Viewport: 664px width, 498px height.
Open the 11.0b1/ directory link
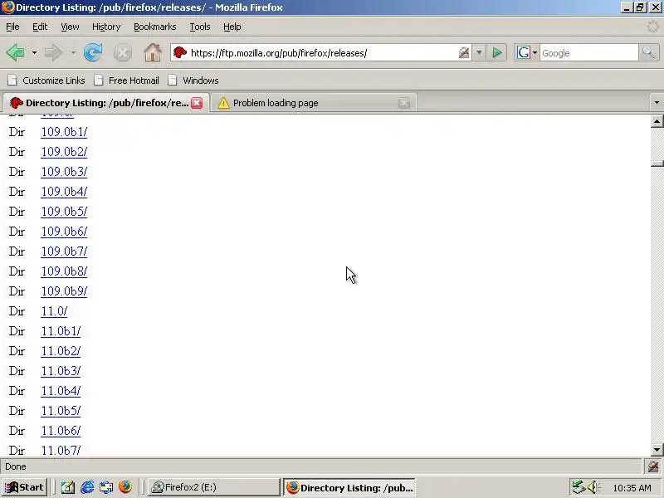click(61, 331)
